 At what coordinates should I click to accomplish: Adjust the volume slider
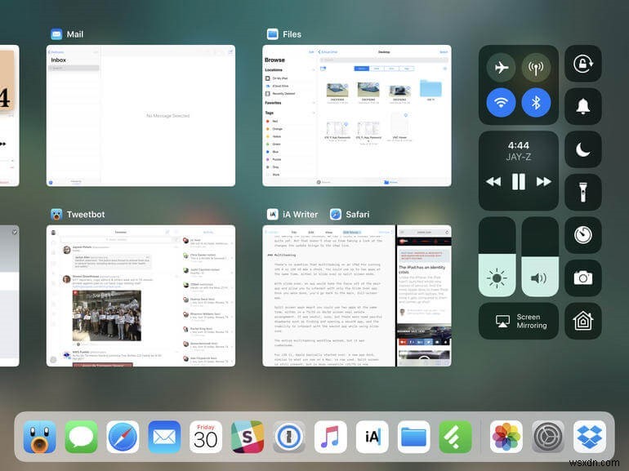click(540, 256)
